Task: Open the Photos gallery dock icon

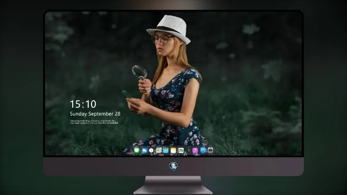Action: 181,150
